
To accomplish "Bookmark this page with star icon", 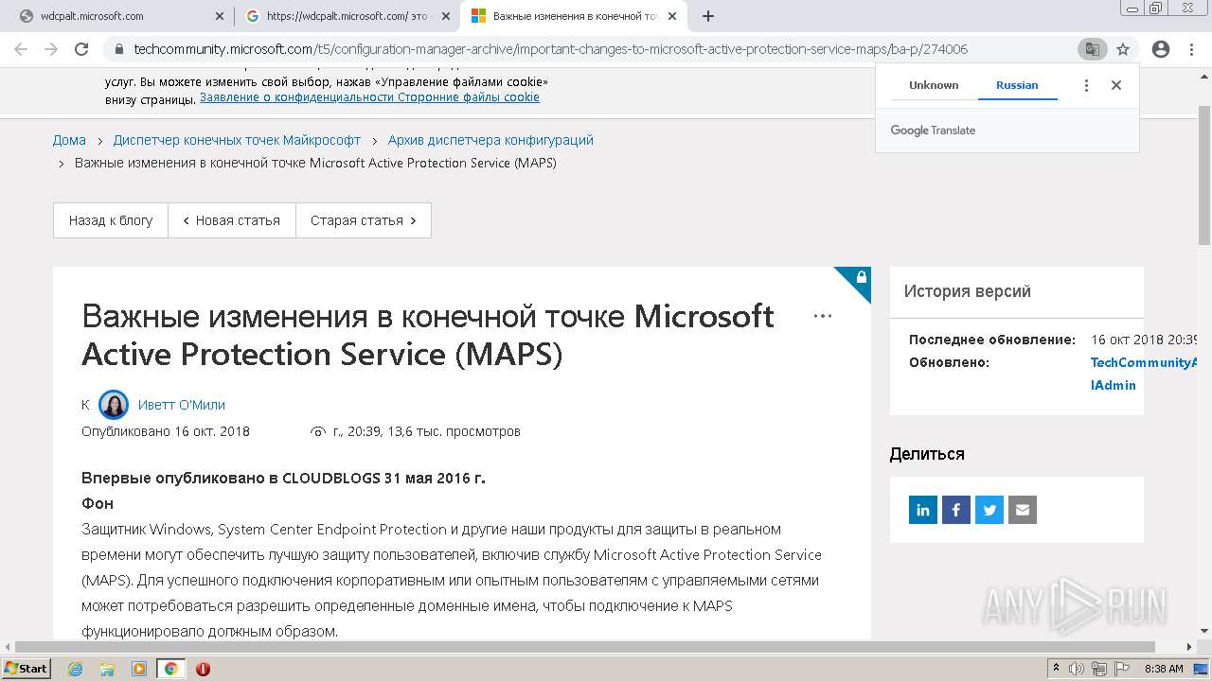I will [x=1123, y=49].
